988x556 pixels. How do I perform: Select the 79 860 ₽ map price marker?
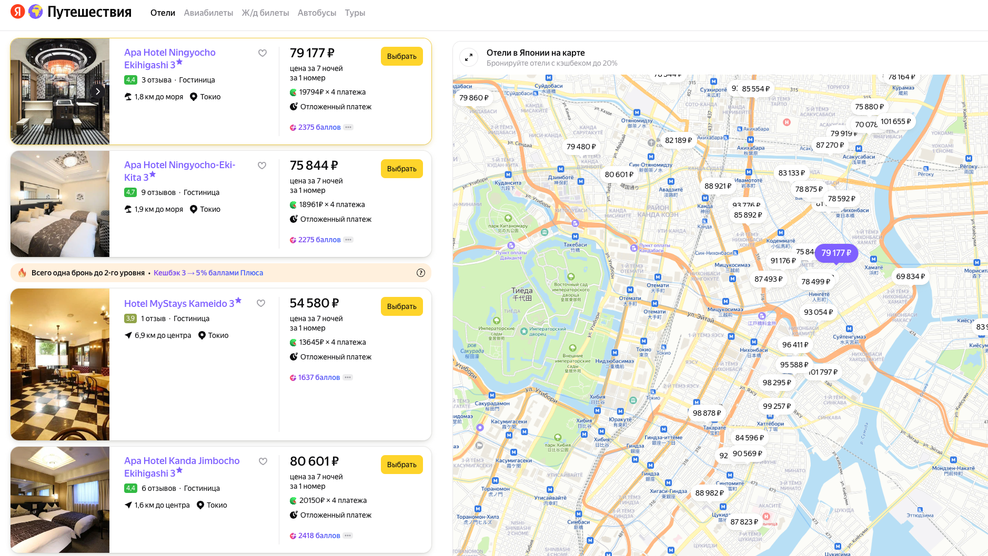[473, 98]
